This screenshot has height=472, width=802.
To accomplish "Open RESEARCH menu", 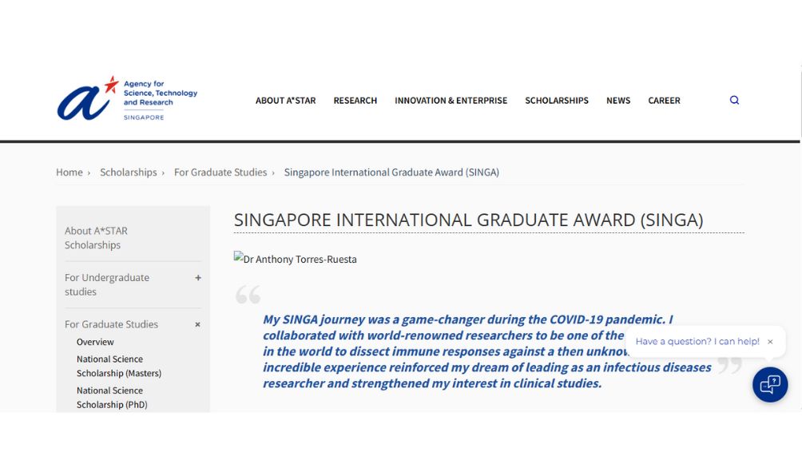I will pos(355,101).
